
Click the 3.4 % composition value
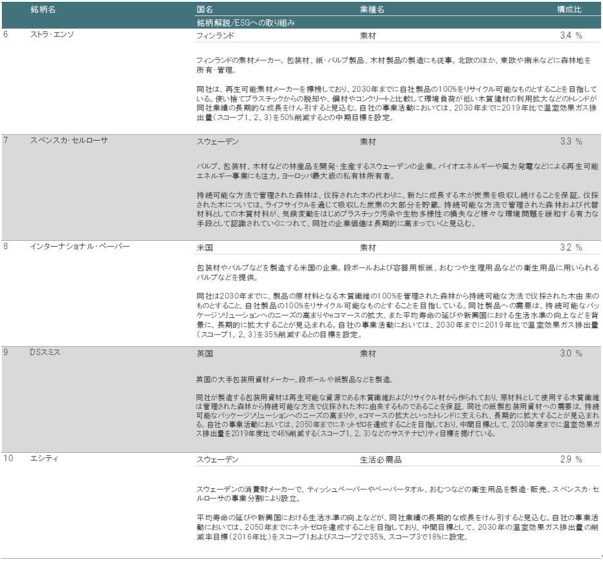(570, 35)
